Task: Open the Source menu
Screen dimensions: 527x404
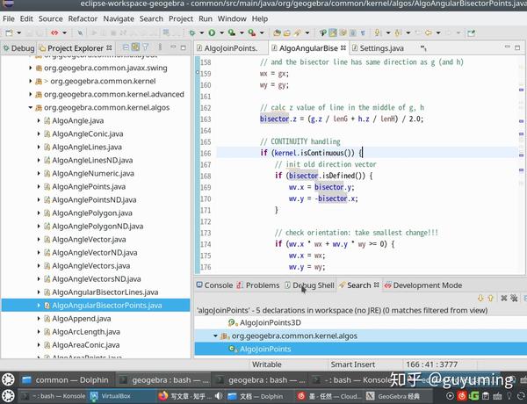Action: [x=50, y=18]
